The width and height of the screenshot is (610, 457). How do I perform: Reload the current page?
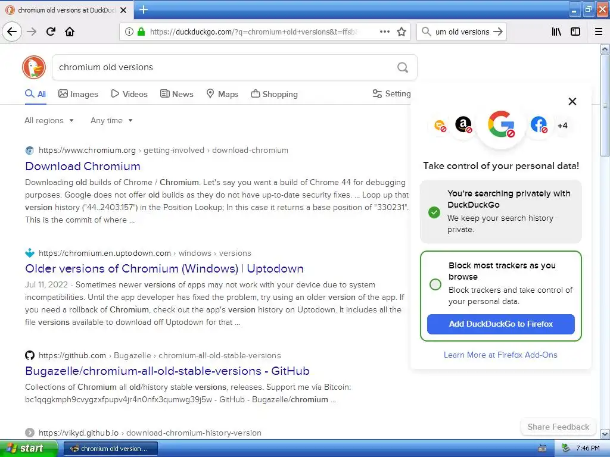click(x=51, y=32)
